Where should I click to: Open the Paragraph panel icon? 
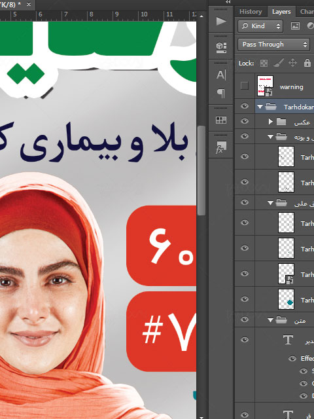[221, 93]
